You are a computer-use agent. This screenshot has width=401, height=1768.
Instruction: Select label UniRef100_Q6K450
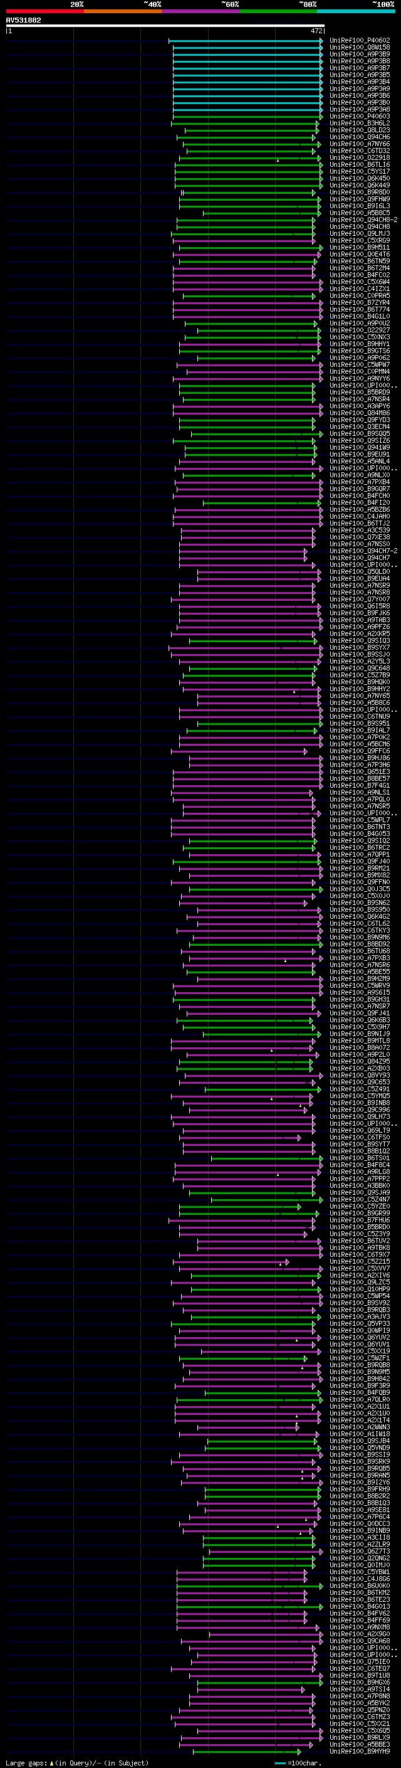(360, 179)
